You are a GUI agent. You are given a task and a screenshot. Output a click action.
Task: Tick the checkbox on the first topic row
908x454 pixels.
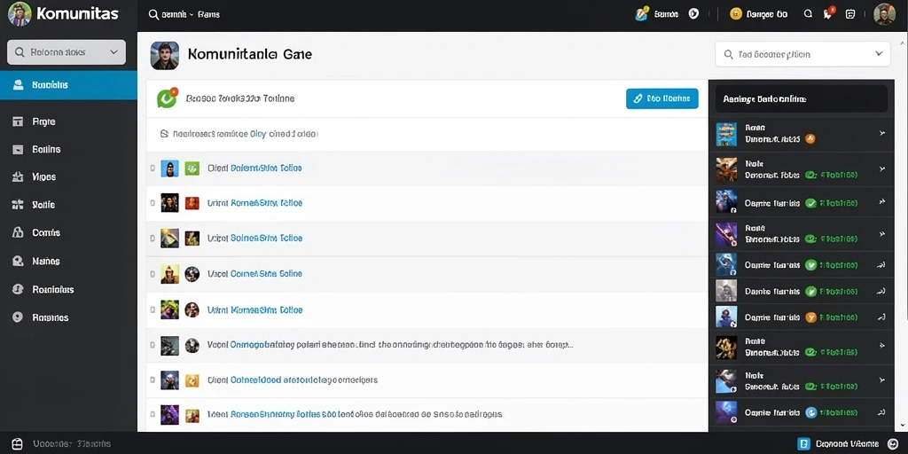pyautogui.click(x=153, y=168)
